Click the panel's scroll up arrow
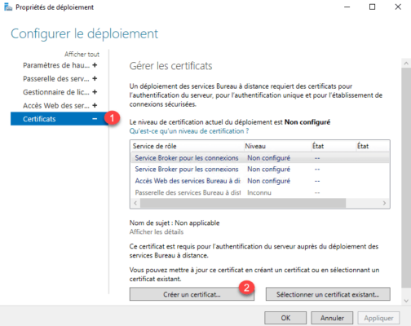 [406, 64]
